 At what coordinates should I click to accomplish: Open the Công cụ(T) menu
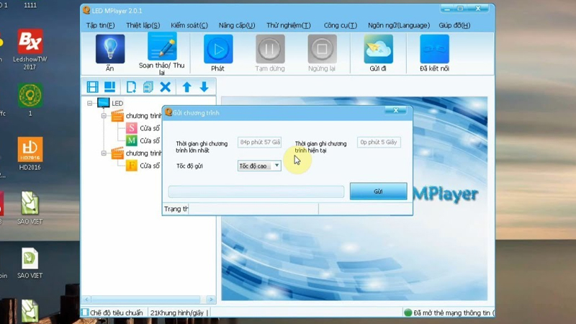[340, 25]
